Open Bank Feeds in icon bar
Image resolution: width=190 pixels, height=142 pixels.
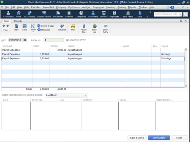(x=128, y=14)
